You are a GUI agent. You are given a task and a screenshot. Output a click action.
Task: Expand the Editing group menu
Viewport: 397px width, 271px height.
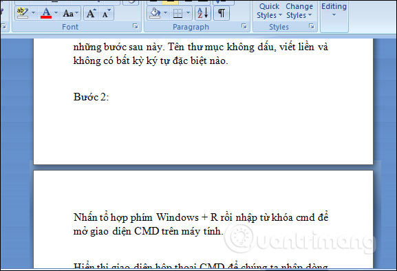(x=334, y=10)
